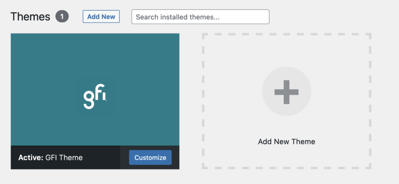
Task: Click the Themes page heading
Action: click(x=30, y=17)
